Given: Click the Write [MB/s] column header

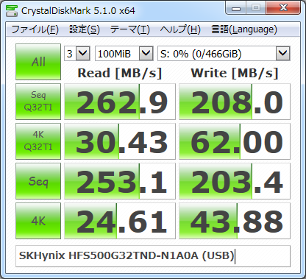Looking at the screenshot, I should click(x=235, y=73).
